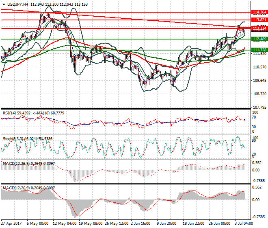268x228 pixels.
Task: Select the 113.234 red price label
Action: pyautogui.click(x=259, y=28)
